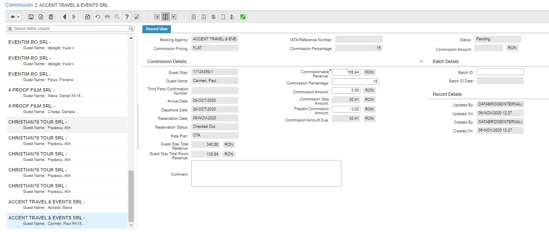
Task: Collapse the Commission Details section chevron
Action: (x=421, y=61)
